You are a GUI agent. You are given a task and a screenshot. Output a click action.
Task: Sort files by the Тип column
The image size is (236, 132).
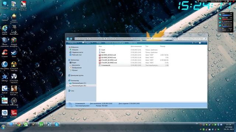[147, 47]
